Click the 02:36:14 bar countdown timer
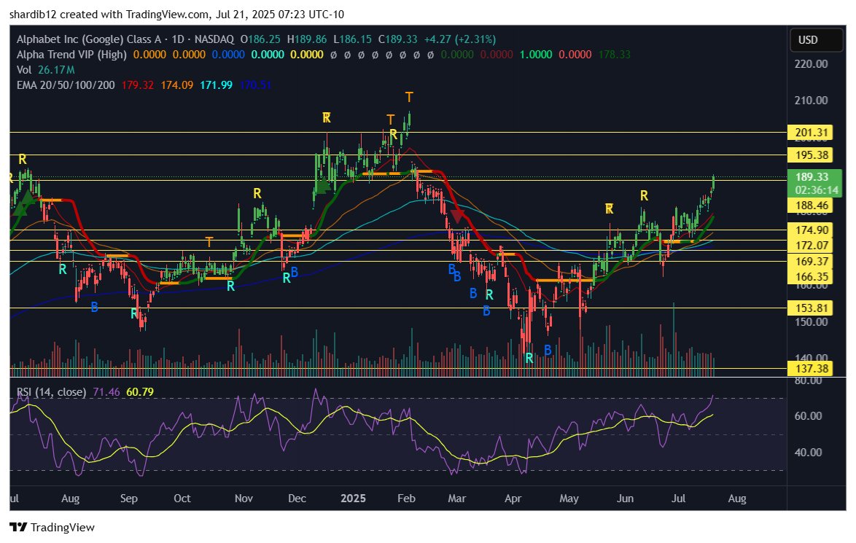 [816, 190]
